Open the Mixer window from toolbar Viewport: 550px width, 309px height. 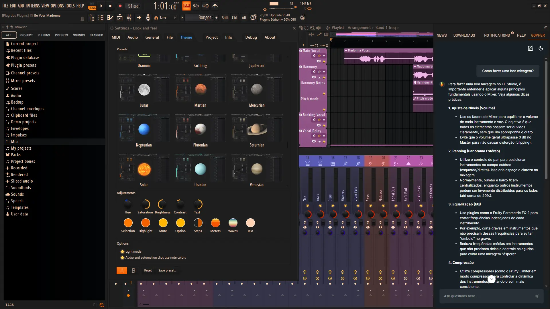[129, 18]
